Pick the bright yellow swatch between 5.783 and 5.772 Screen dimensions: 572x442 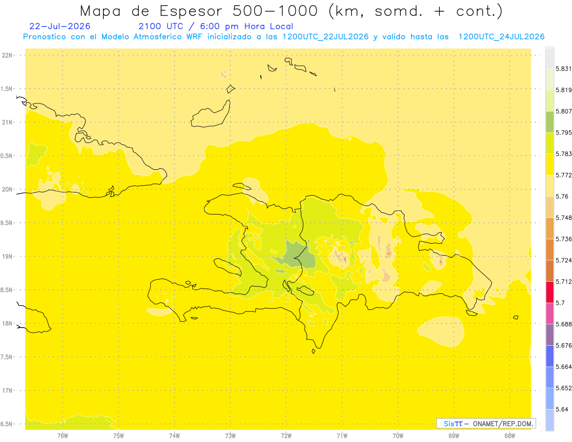pyautogui.click(x=550, y=164)
